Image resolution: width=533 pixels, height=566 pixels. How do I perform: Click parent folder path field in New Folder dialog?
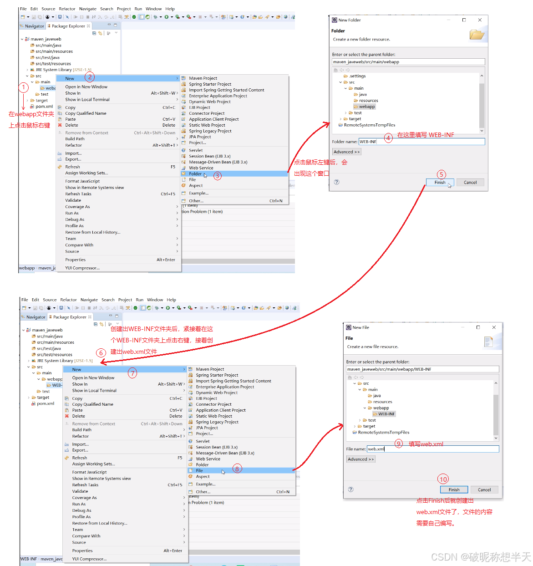pos(408,62)
